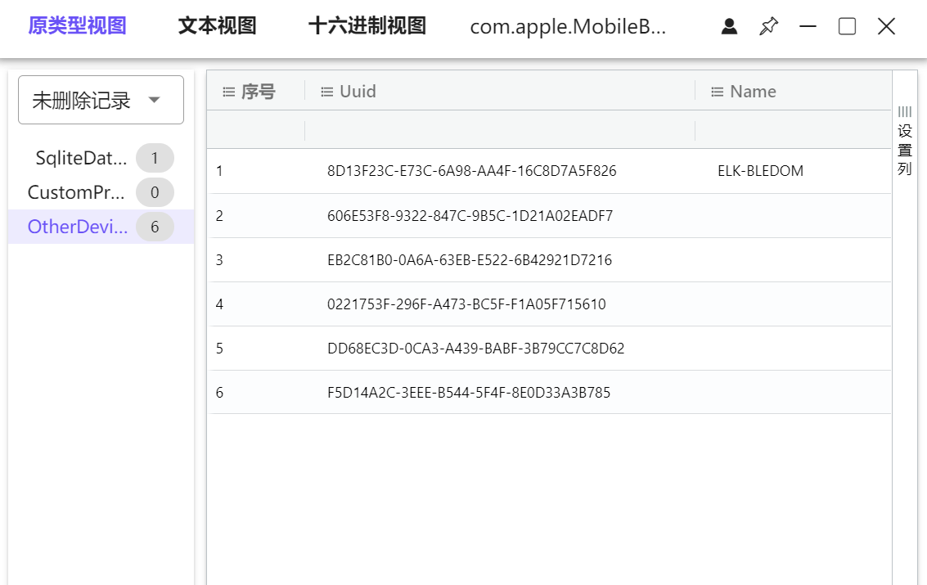Viewport: 927px width, 585px height.
Task: Click Uuid starting with F5D14A2C
Action: click(x=469, y=393)
